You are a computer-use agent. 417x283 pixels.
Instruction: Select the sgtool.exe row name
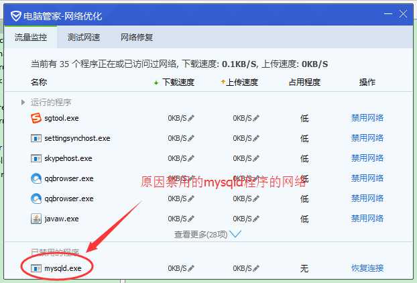point(62,118)
